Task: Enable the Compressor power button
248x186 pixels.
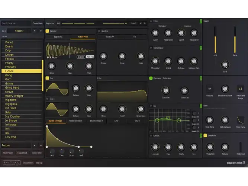Action: pos(151,48)
